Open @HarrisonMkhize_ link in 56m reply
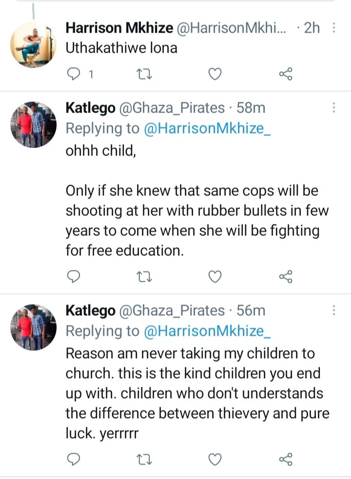The height and width of the screenshot is (479, 351). point(207,331)
